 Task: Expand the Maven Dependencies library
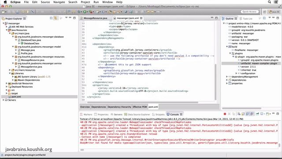tap(13, 80)
